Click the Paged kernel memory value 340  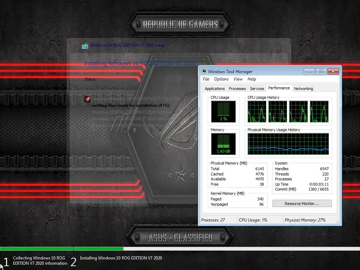coord(260,199)
